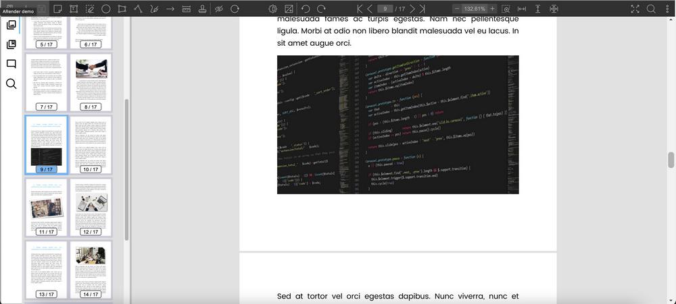Click the zoom in plus button
This screenshot has height=304, width=676.
[493, 9]
